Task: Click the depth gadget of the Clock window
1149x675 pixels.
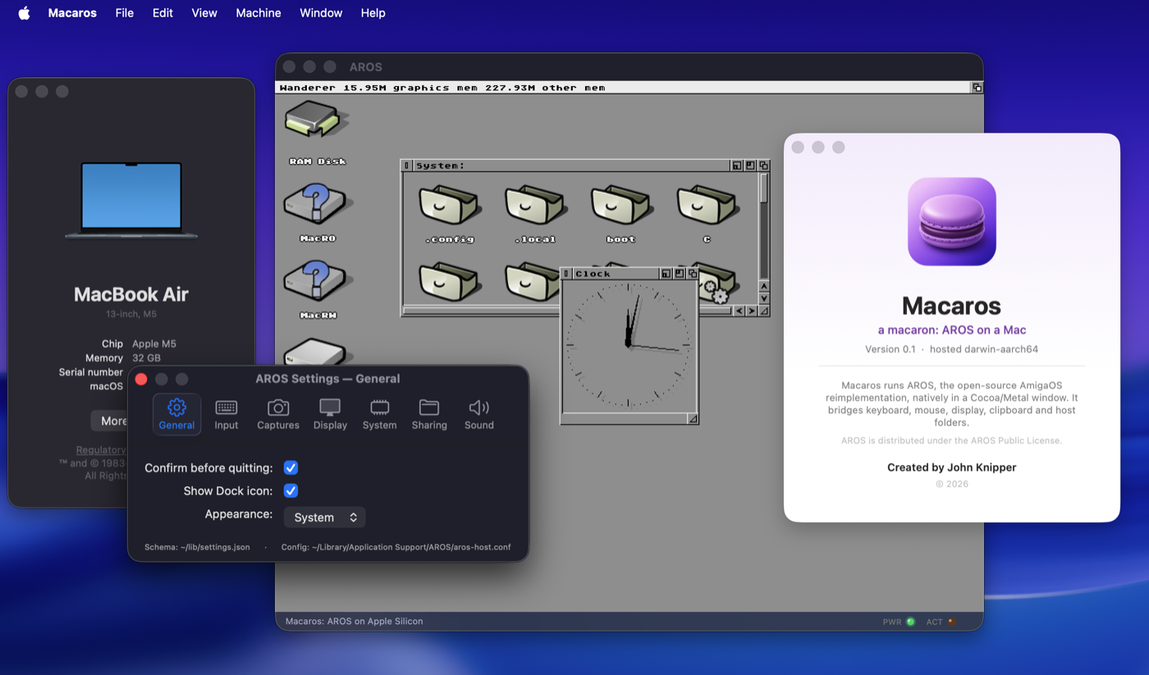Action: [692, 274]
